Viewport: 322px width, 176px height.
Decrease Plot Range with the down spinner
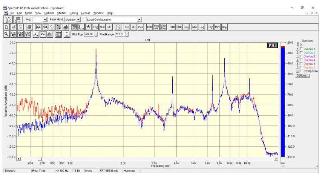127,35
